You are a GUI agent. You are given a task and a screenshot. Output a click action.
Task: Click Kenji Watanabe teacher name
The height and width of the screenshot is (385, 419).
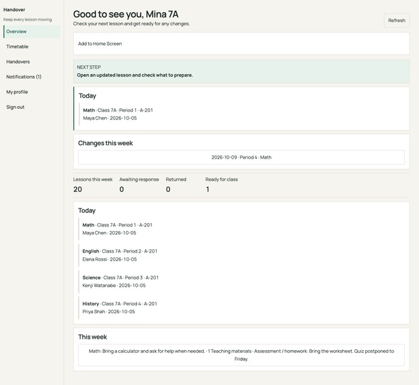[99, 286]
